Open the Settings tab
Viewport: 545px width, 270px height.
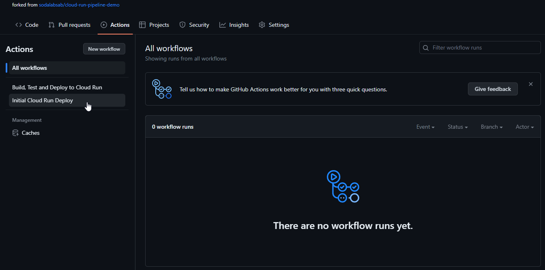(x=274, y=25)
